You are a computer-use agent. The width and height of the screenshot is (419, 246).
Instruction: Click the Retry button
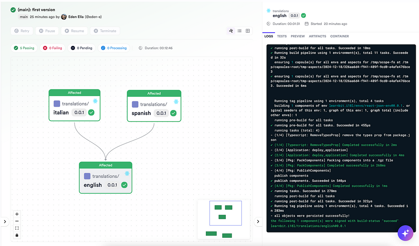(x=22, y=31)
